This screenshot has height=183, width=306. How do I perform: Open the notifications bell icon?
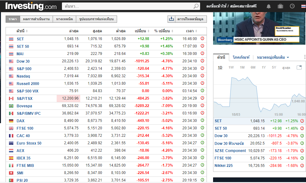point(269,6)
